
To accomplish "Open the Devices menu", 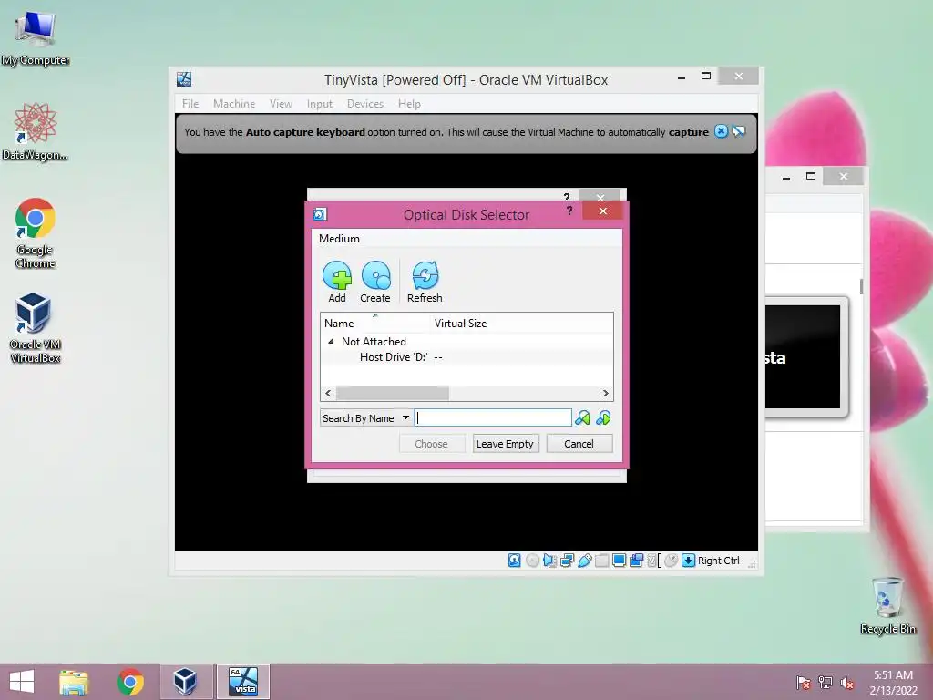I will [365, 104].
